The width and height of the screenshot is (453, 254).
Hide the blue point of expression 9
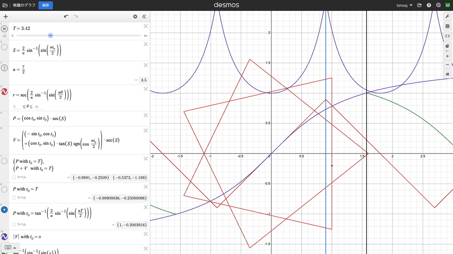(5, 210)
